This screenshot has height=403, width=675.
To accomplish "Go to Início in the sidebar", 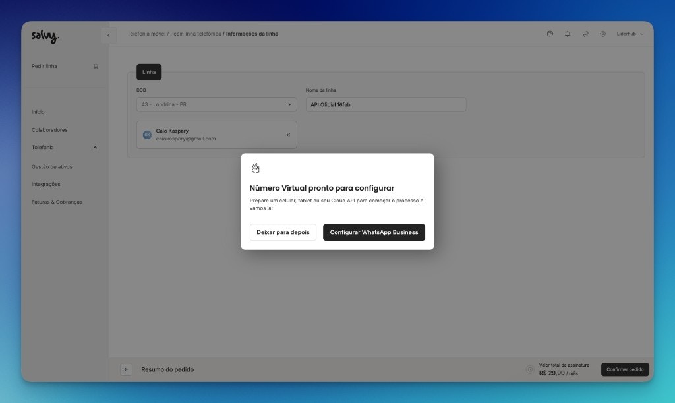I will (38, 112).
